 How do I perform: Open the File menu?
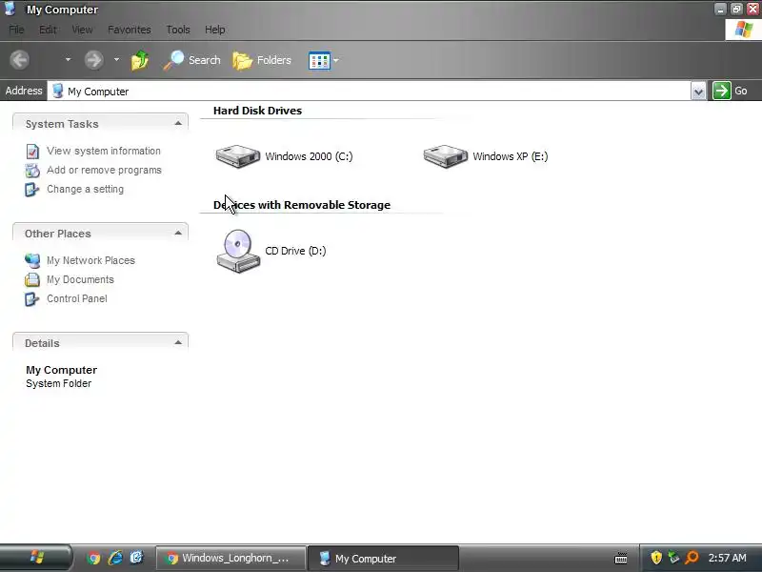click(x=16, y=30)
